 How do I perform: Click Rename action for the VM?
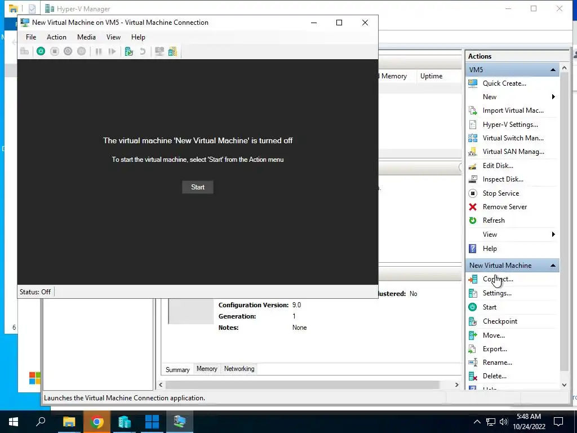497,363
